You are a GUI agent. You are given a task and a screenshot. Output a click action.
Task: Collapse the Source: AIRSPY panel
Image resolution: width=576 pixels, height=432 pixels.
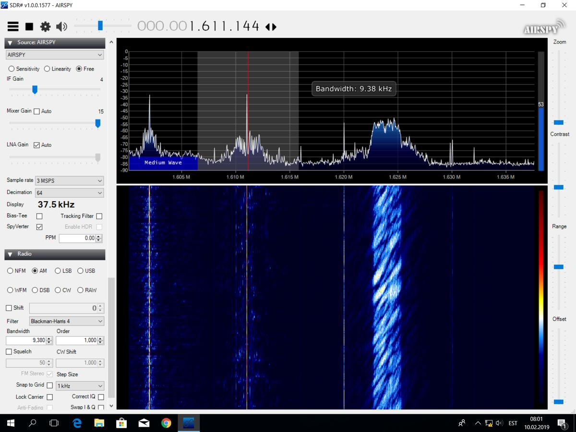[x=10, y=43]
